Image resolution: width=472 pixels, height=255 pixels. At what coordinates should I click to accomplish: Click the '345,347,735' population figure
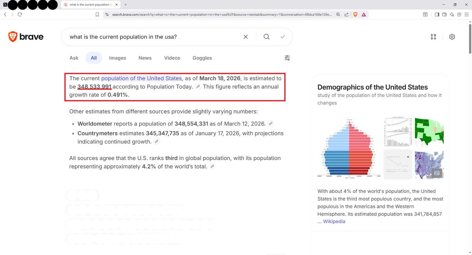point(162,133)
